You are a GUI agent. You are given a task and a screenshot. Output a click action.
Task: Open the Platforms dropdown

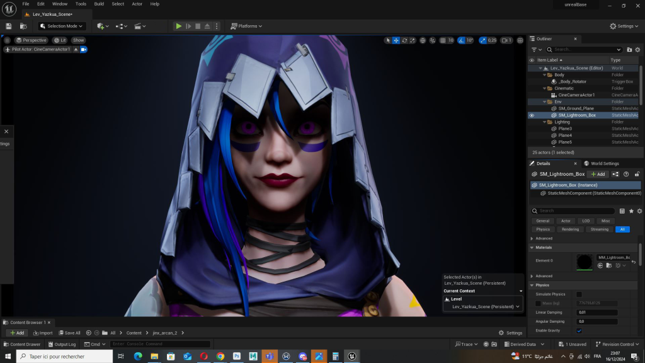[246, 26]
